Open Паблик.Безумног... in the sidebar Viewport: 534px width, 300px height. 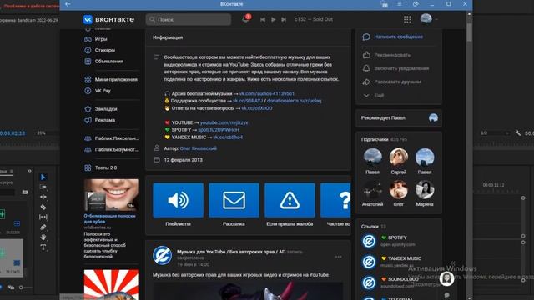point(117,150)
